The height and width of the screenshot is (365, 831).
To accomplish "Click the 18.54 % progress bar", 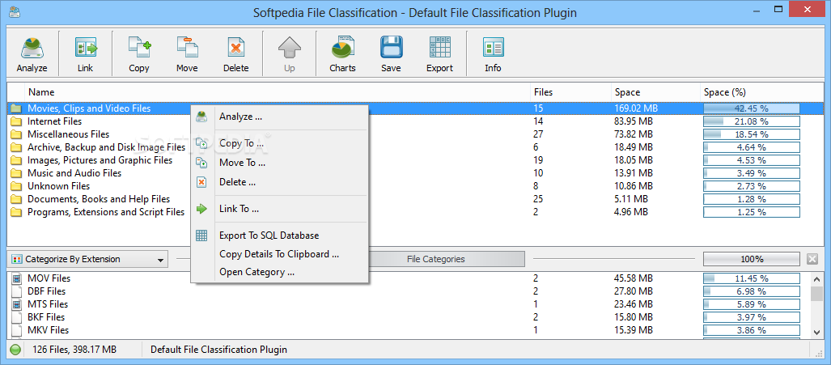I will tap(752, 134).
